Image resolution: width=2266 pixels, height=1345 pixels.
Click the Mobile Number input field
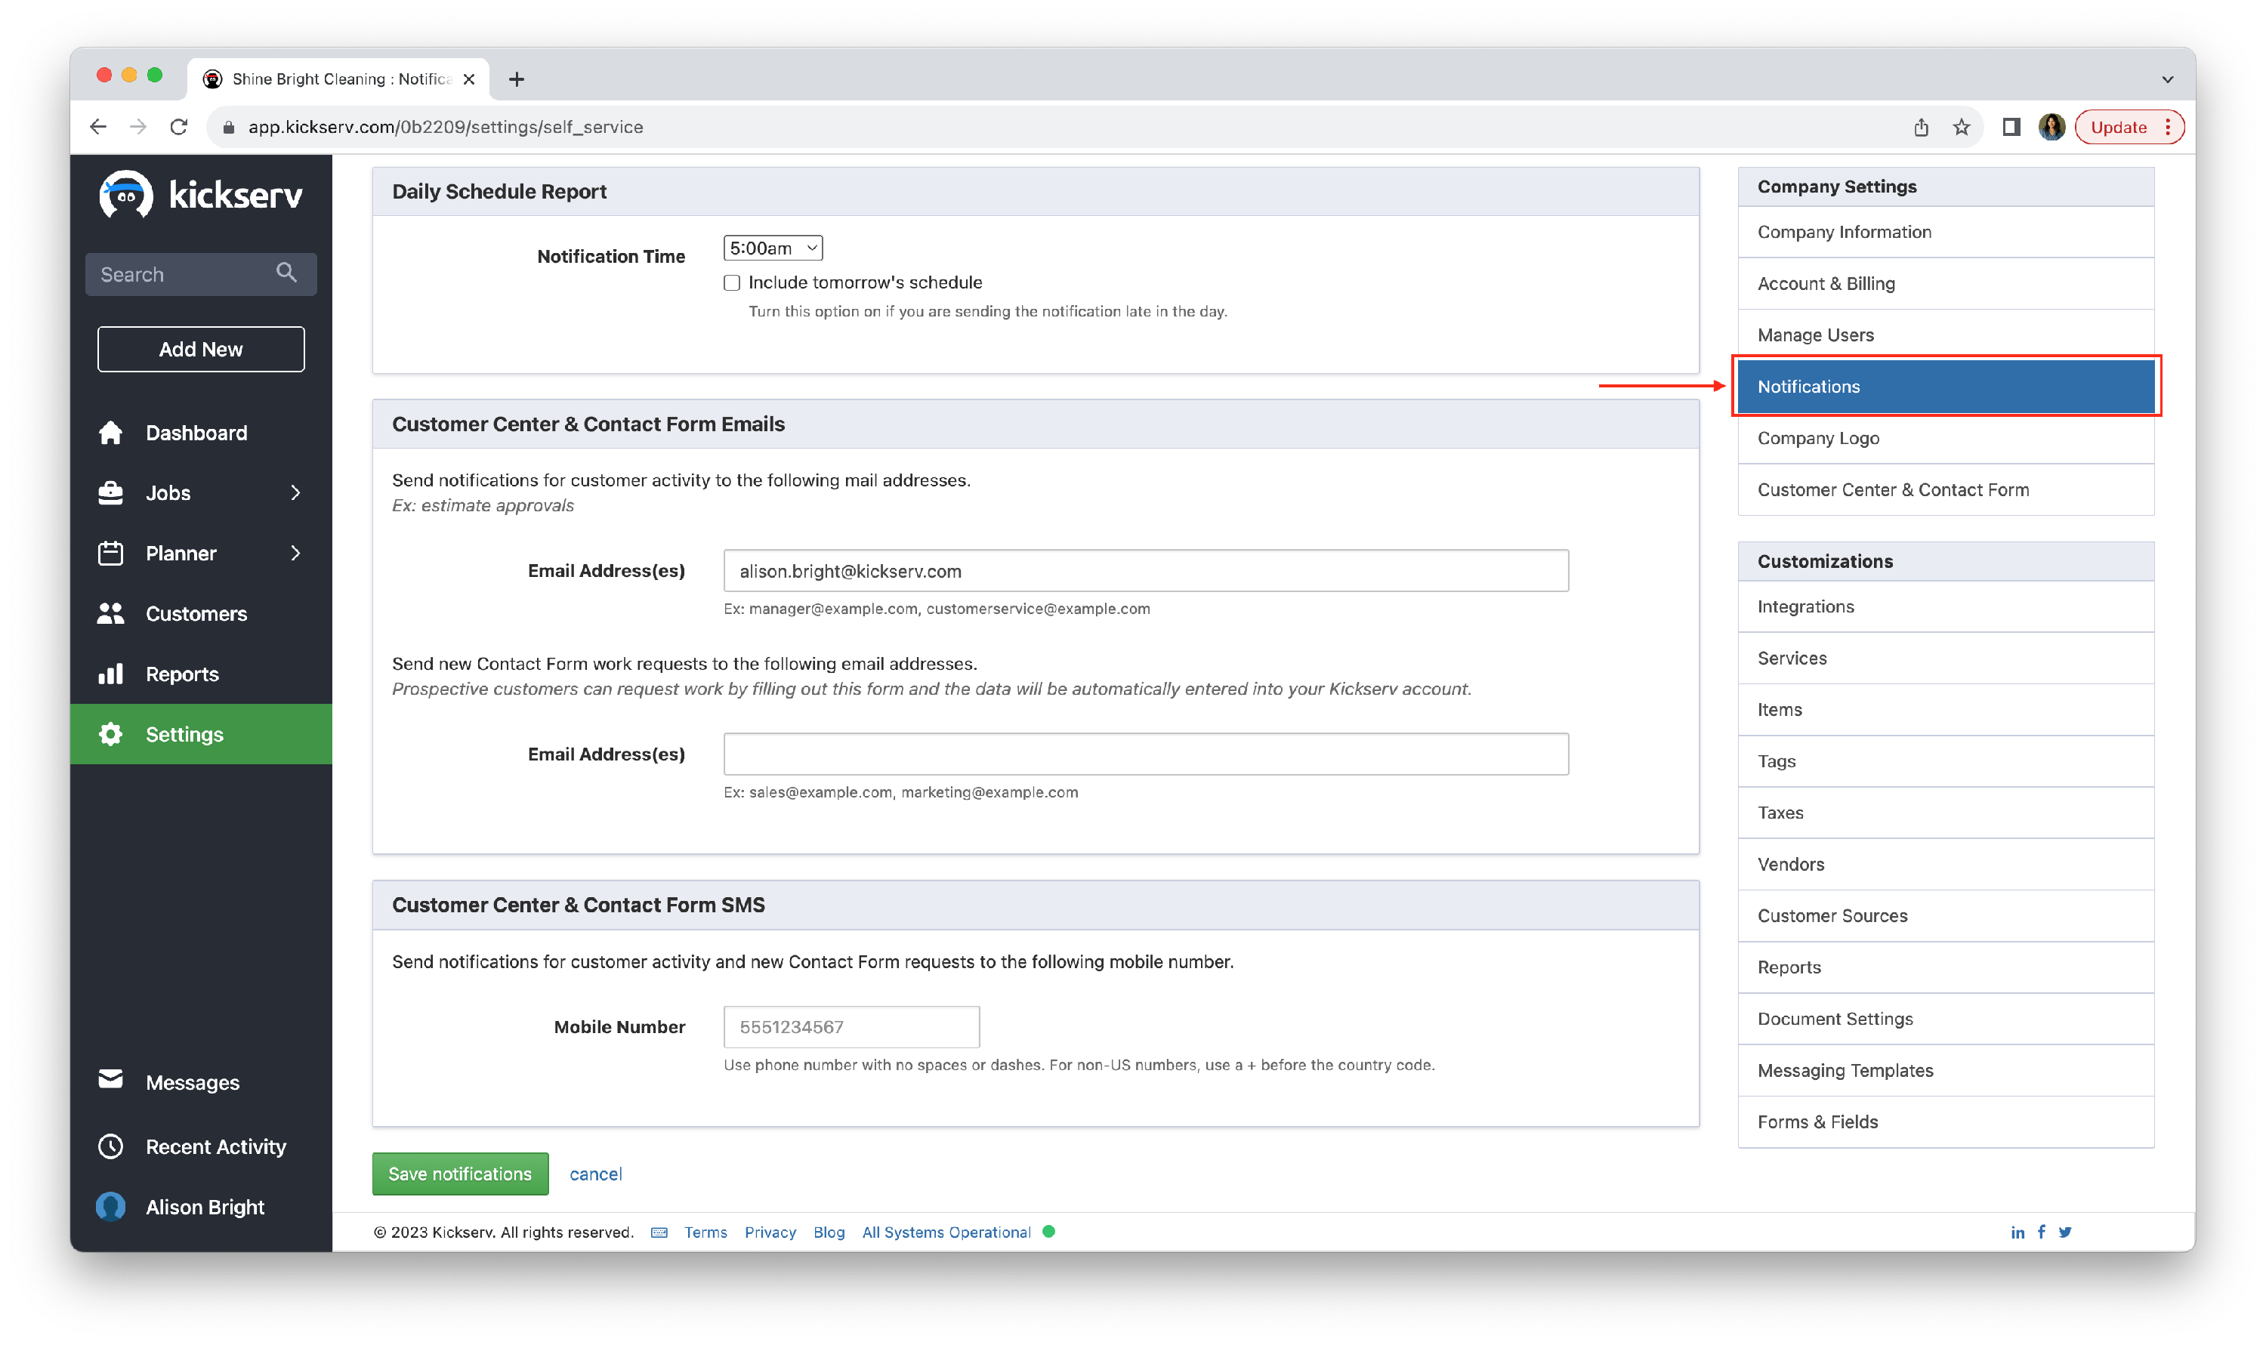(x=851, y=1027)
